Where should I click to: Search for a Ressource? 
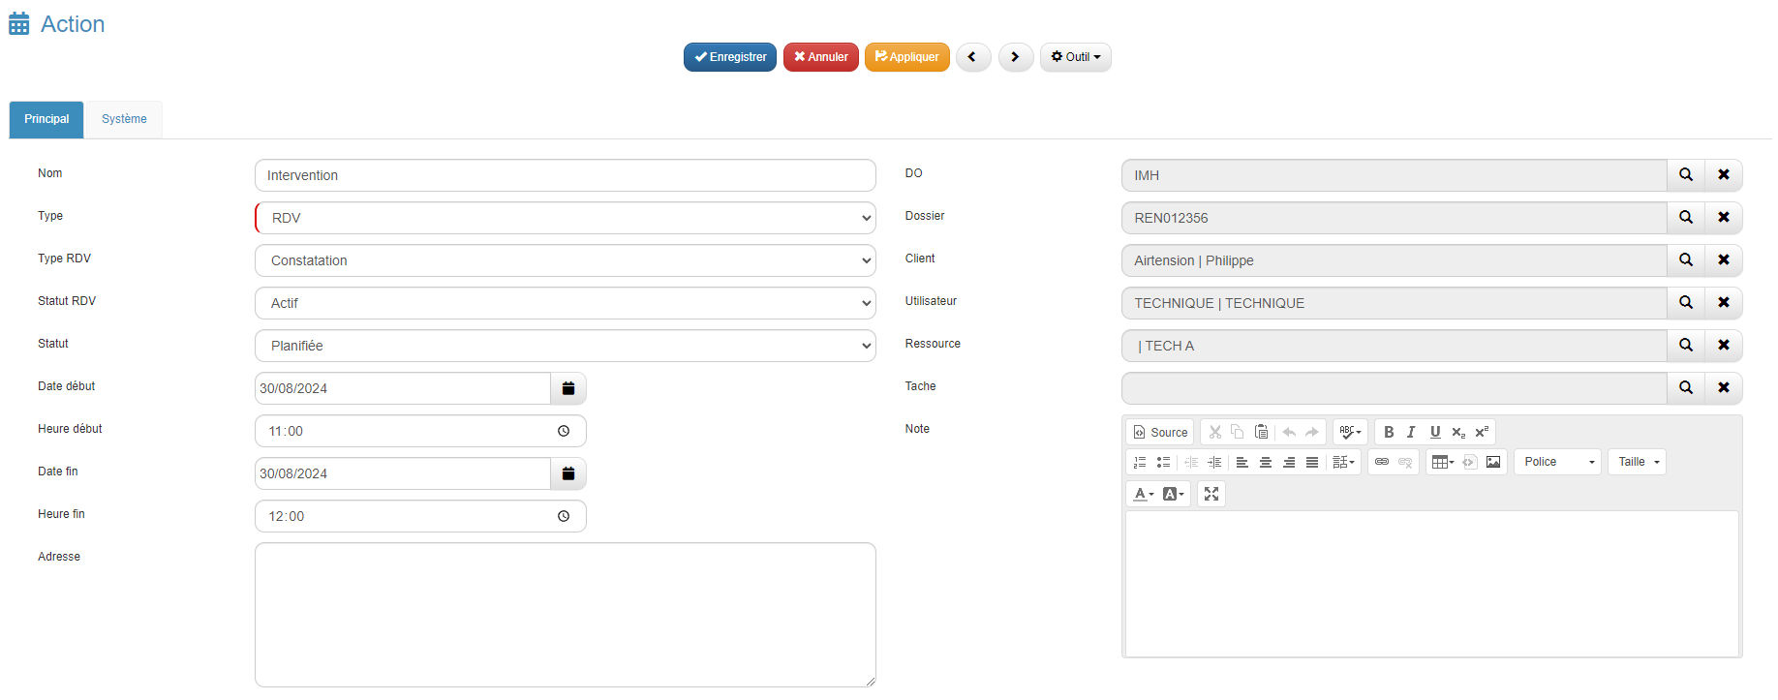point(1686,346)
